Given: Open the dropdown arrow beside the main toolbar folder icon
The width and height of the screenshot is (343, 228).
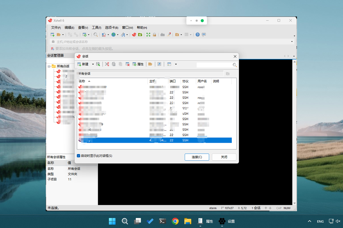Looking at the screenshot, I should click(x=63, y=35).
